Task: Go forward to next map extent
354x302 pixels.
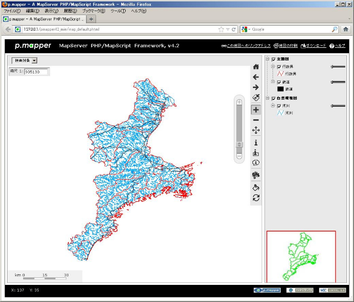Action: coord(256,88)
